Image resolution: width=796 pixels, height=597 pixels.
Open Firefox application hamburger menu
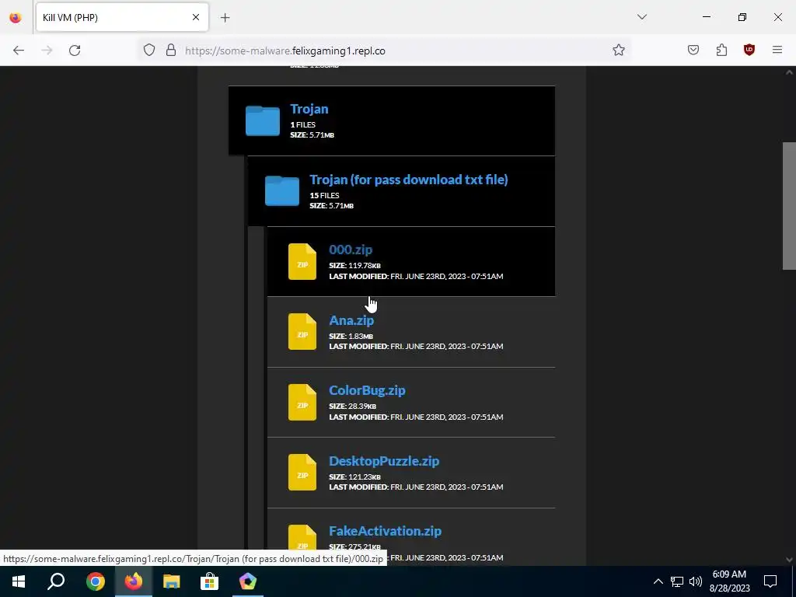point(777,50)
